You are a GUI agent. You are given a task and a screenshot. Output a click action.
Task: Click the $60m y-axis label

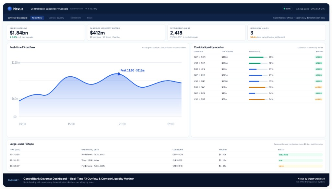click(15, 99)
